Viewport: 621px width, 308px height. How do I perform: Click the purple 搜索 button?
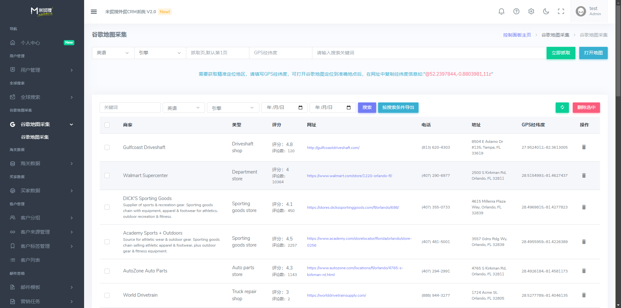tap(367, 108)
